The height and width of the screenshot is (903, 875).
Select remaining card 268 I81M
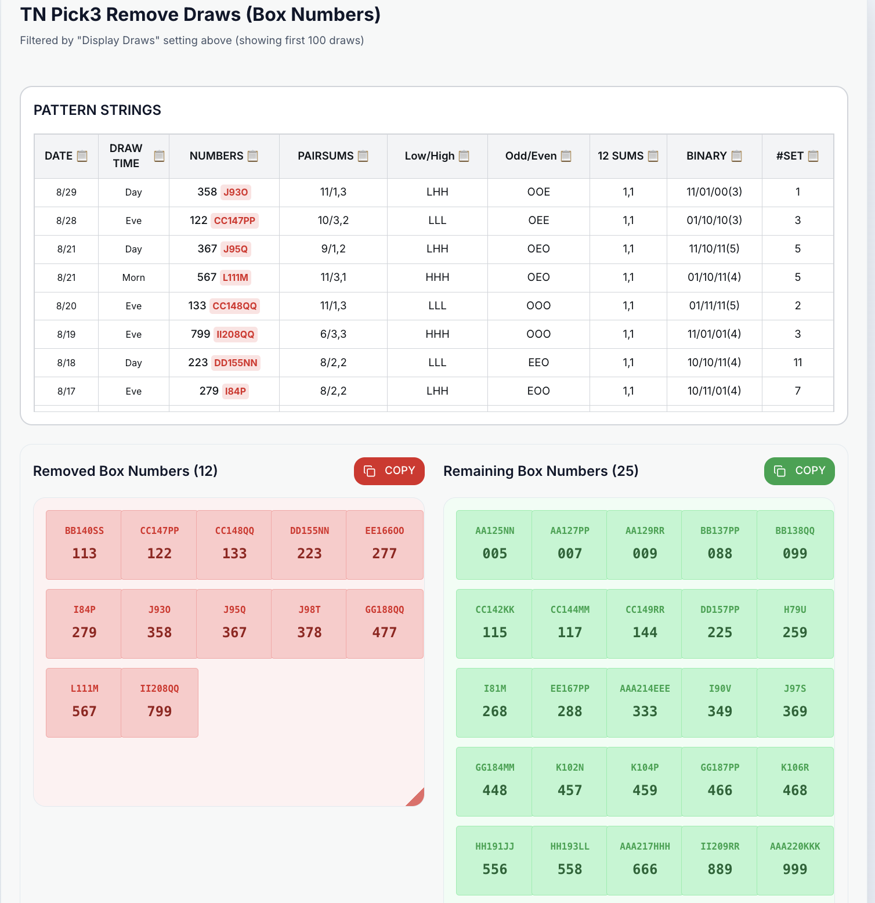(x=494, y=703)
